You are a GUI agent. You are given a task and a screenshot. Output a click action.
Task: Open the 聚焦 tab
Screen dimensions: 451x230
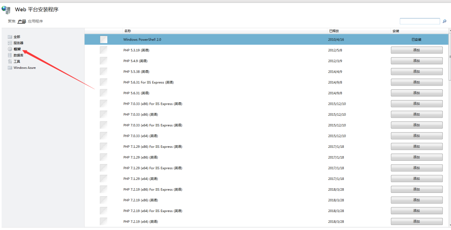(12, 21)
